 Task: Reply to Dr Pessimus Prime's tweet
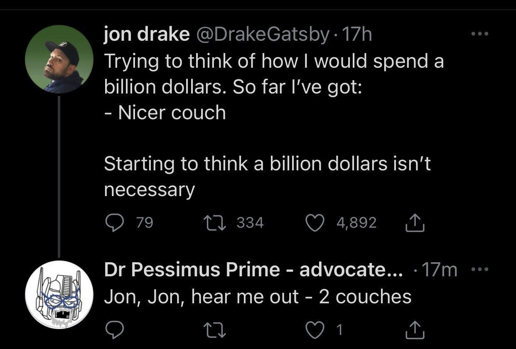113,330
